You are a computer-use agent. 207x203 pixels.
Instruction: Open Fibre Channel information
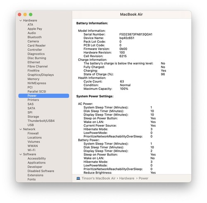pos(38,66)
